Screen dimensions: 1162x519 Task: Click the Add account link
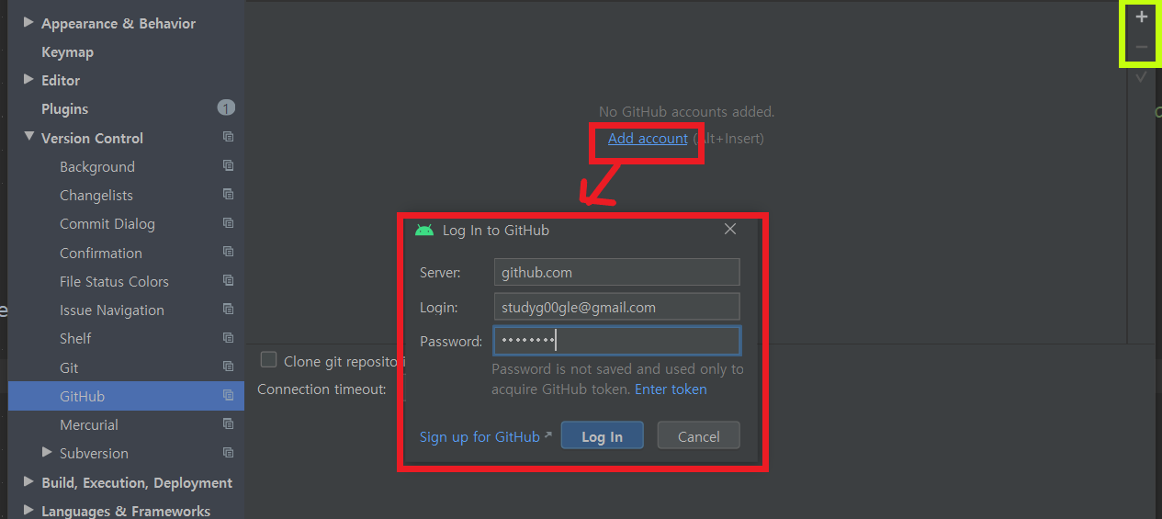pos(648,139)
